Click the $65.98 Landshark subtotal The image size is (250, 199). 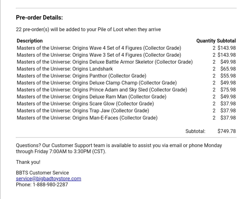coord(228,69)
